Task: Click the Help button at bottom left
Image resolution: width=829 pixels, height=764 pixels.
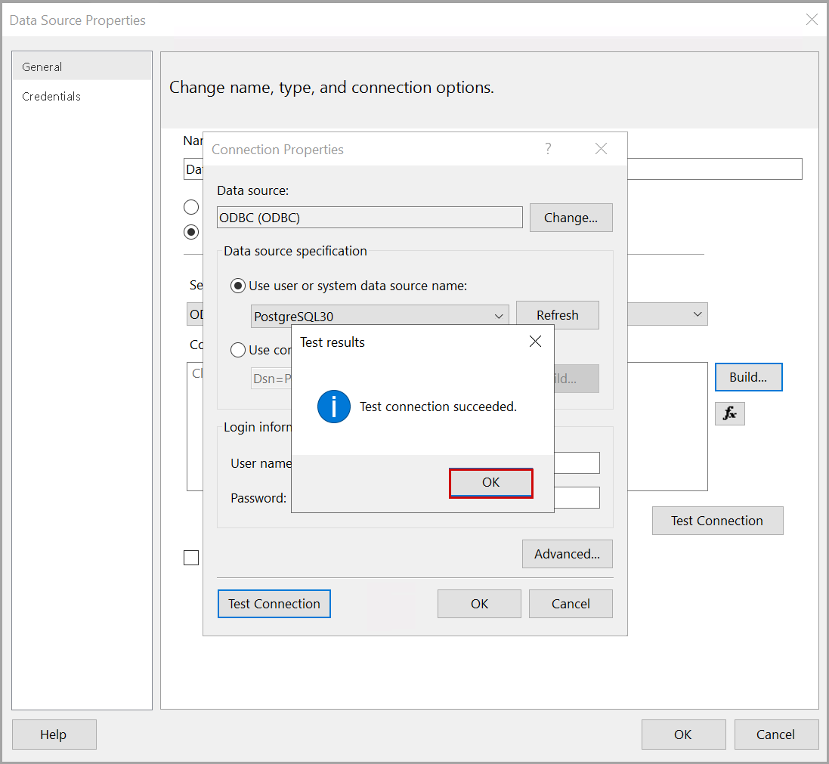Action: point(54,735)
